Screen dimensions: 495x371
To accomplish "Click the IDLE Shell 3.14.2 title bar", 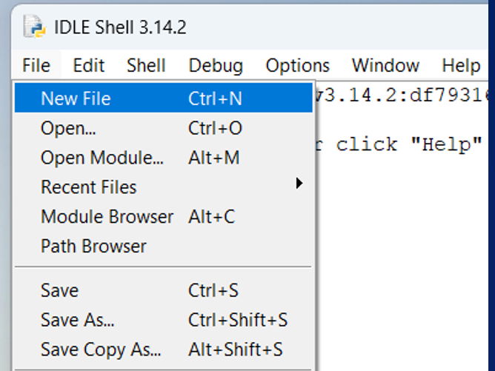I will (x=296, y=27).
